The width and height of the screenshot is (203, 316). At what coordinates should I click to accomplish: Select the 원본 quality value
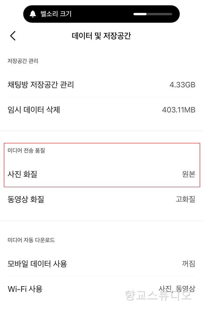click(189, 174)
